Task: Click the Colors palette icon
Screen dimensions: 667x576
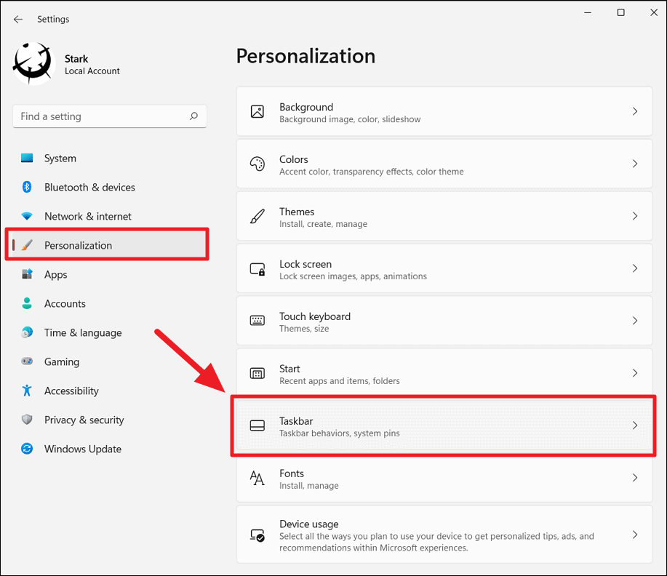Action: click(x=257, y=164)
